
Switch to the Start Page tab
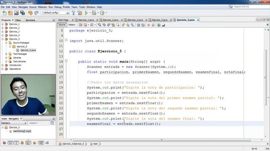63,20
